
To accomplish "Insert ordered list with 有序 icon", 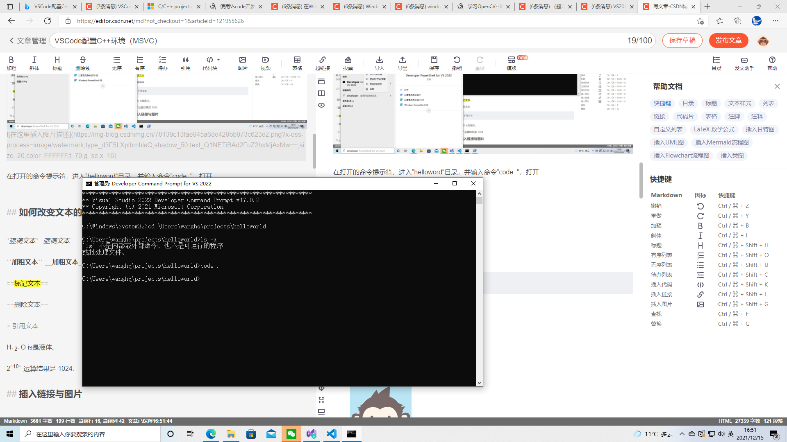I will click(140, 63).
